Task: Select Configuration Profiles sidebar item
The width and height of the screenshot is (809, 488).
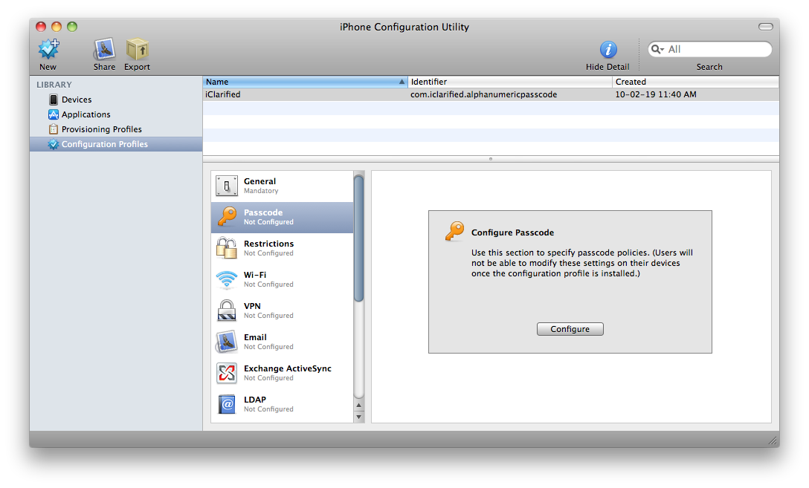Action: tap(116, 144)
